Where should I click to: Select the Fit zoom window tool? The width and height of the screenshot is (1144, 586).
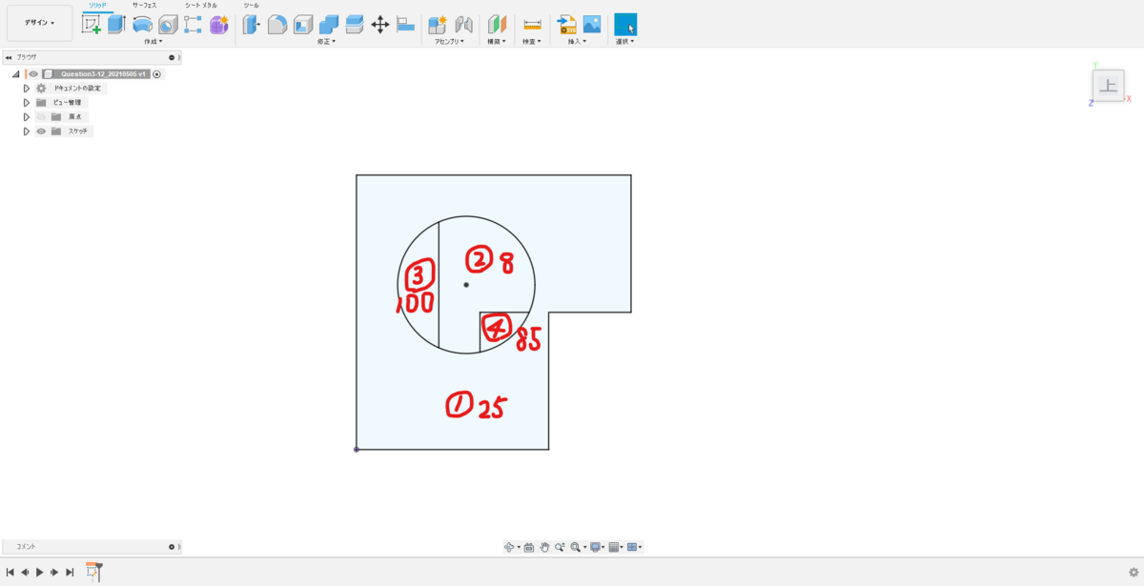[x=576, y=547]
